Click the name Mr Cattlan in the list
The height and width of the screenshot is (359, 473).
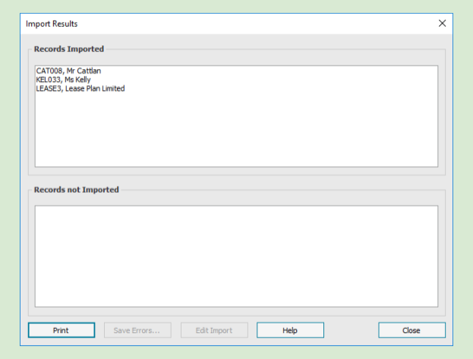[x=84, y=71]
